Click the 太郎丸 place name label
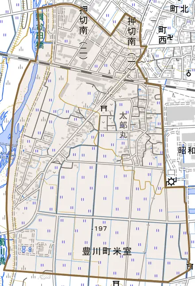The image size is (195, 286). click(x=124, y=125)
